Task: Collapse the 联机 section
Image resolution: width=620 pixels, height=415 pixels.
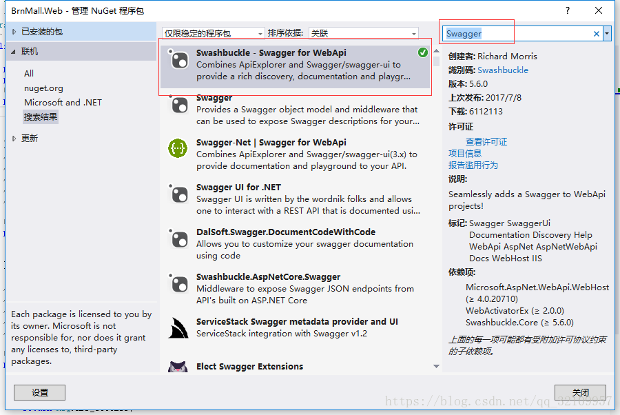Action: tap(14, 52)
